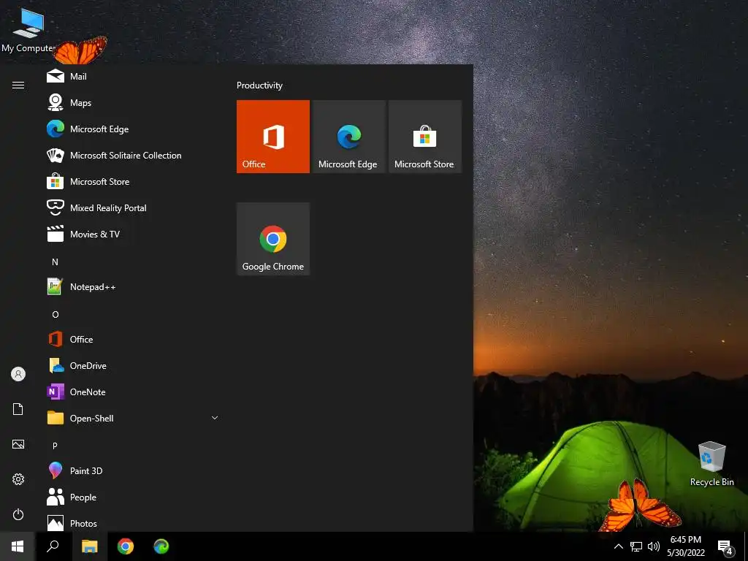This screenshot has width=748, height=561.
Task: Open Paint 3D
Action: [x=134, y=471]
